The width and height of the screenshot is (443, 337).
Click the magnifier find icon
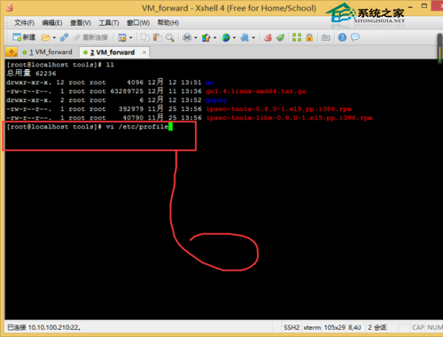pos(170,37)
